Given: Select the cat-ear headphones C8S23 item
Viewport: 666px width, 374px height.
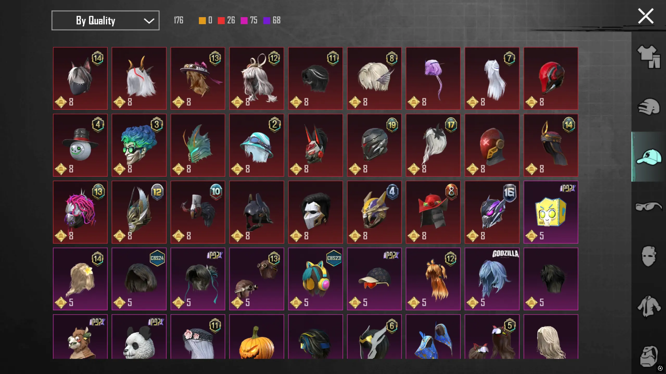Looking at the screenshot, I should (315, 279).
